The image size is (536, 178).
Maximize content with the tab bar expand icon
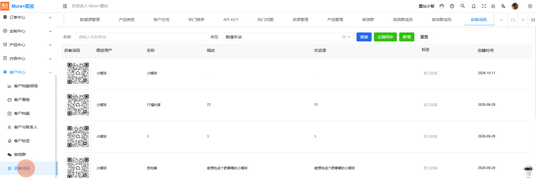point(533,20)
